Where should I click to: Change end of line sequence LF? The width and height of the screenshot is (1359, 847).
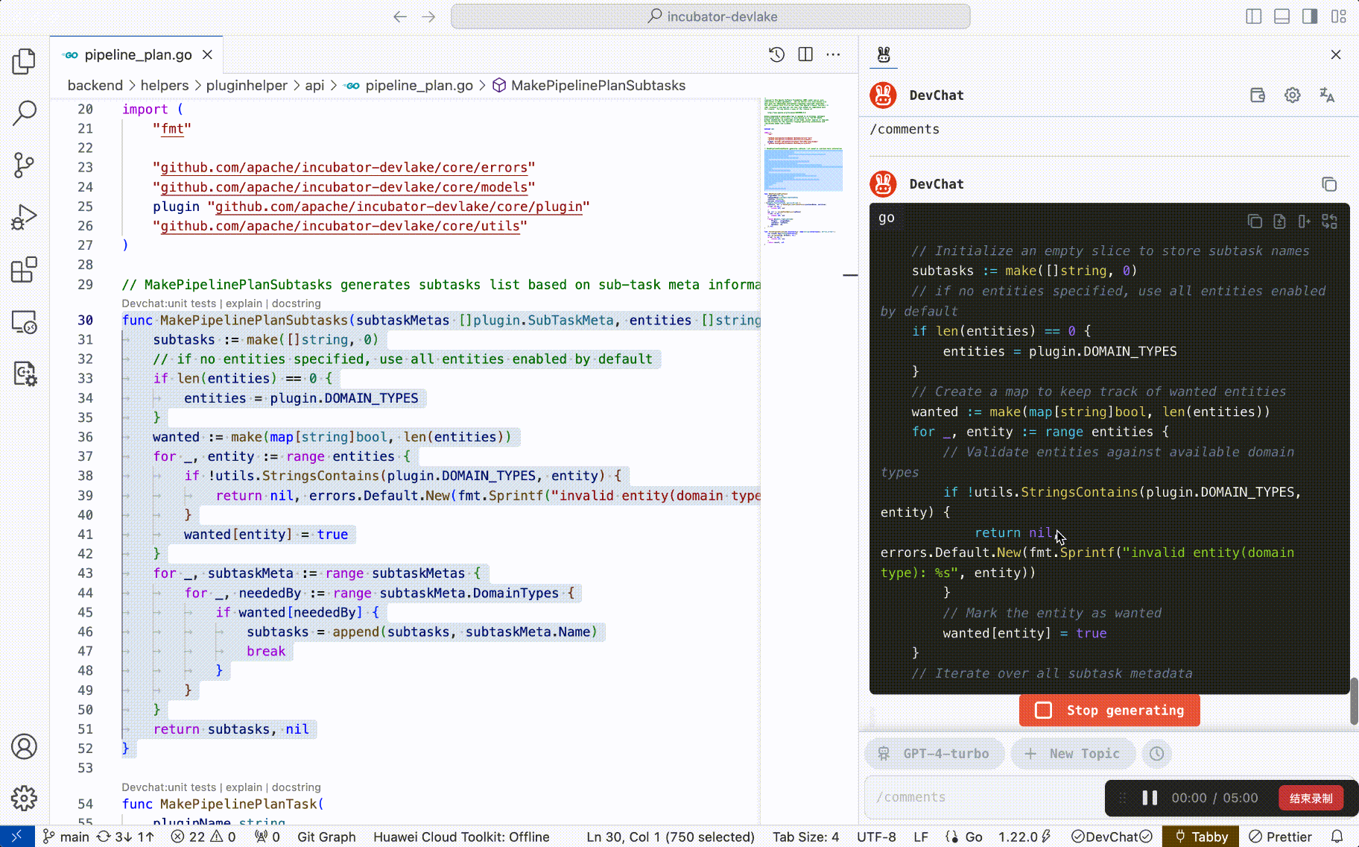pos(921,837)
